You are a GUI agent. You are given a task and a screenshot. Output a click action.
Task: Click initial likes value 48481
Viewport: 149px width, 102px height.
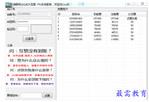coord(97,32)
